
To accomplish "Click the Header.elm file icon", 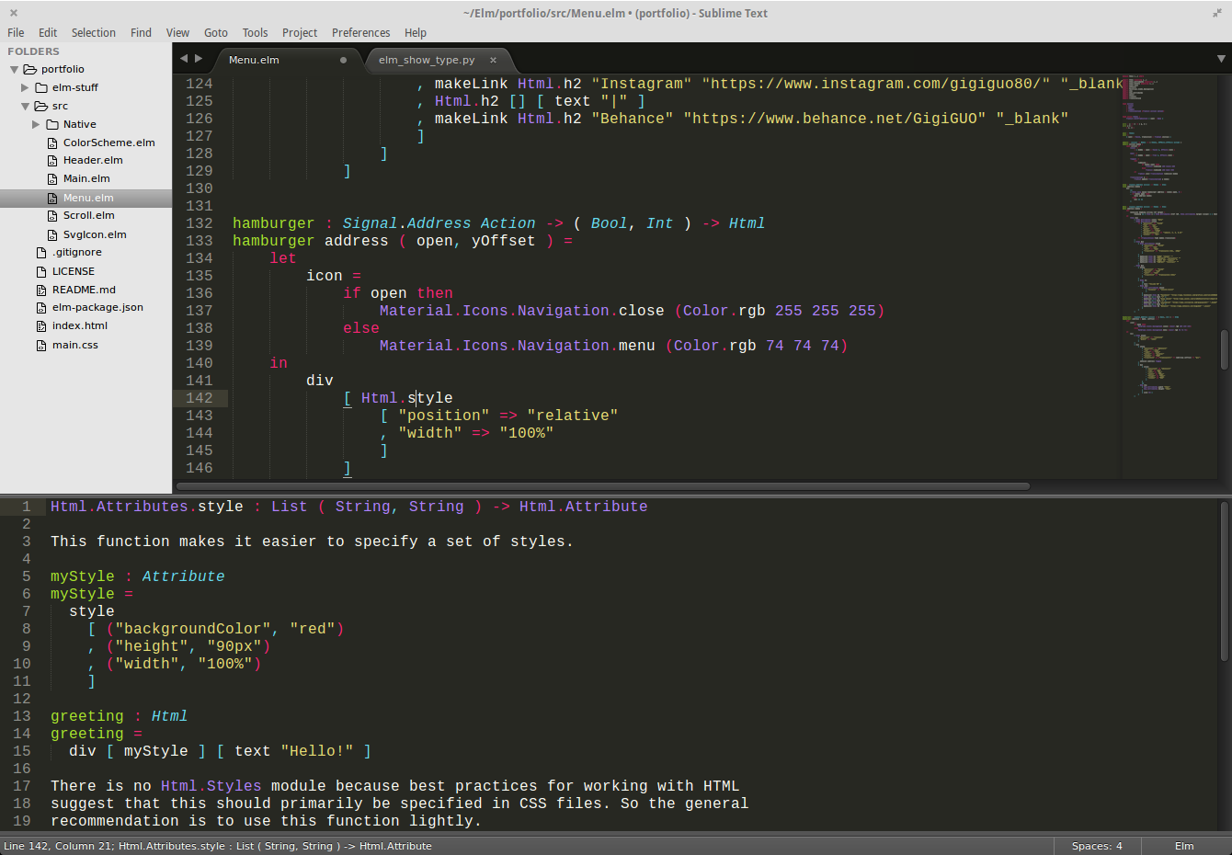I will click(x=52, y=161).
